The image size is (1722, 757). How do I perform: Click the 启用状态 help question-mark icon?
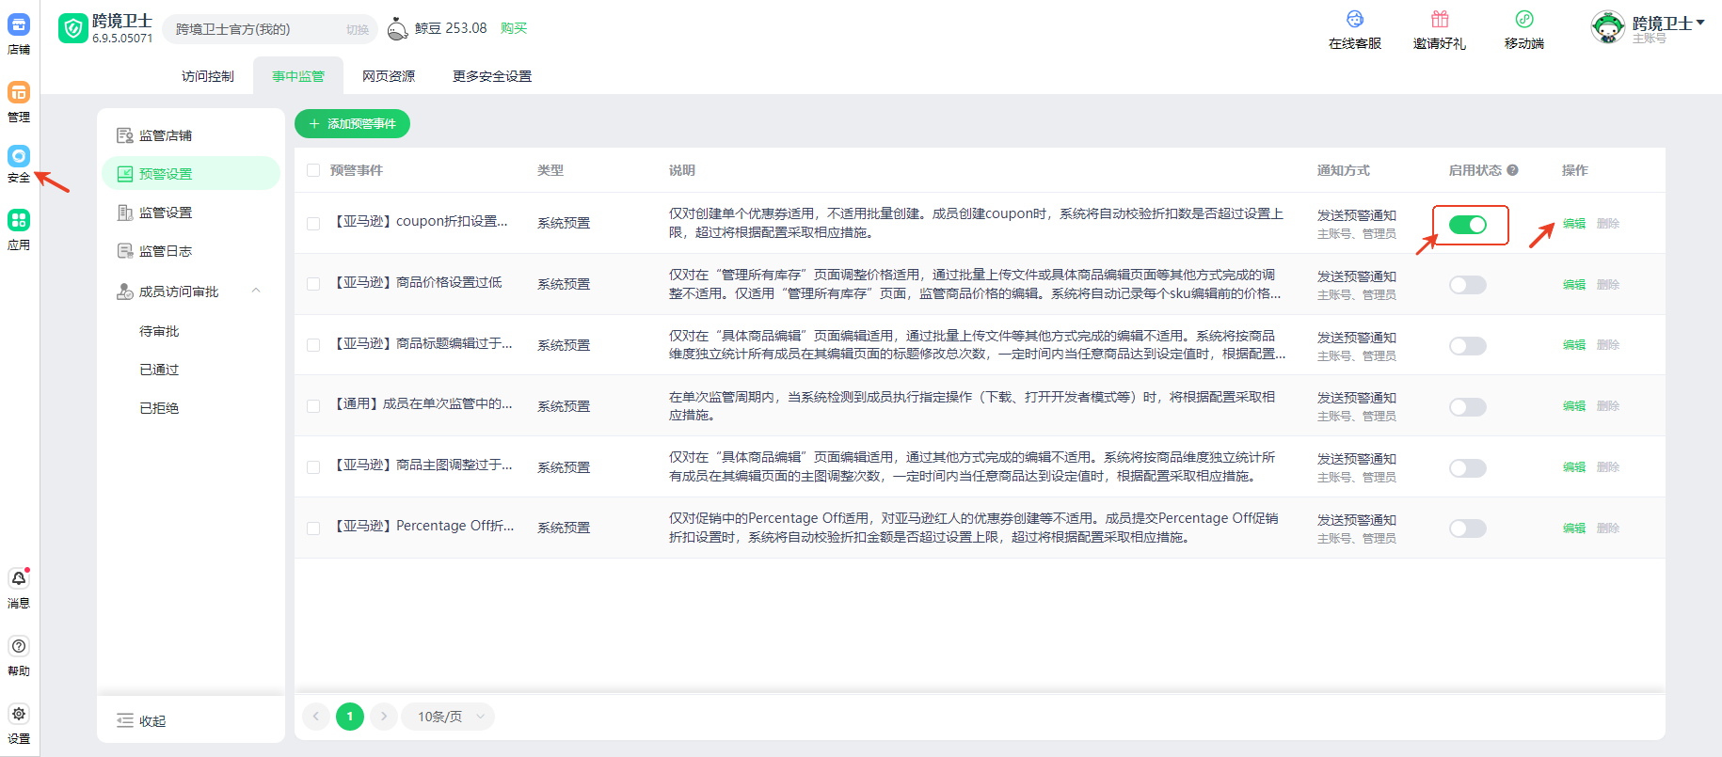point(1512,170)
